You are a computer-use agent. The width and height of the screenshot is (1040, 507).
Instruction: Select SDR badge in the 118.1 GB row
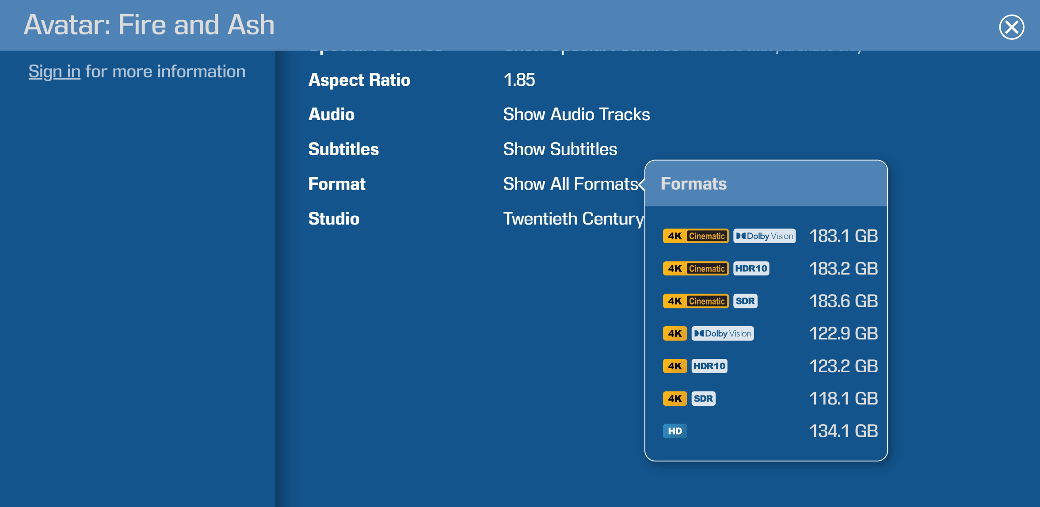point(703,399)
